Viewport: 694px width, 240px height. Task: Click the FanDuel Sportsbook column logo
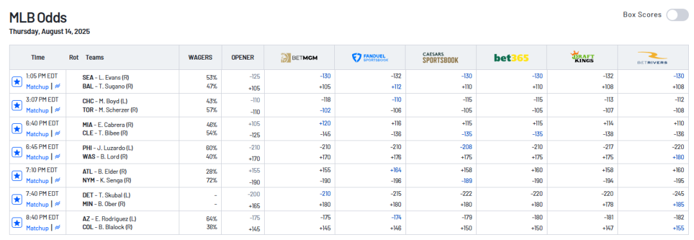click(x=369, y=58)
